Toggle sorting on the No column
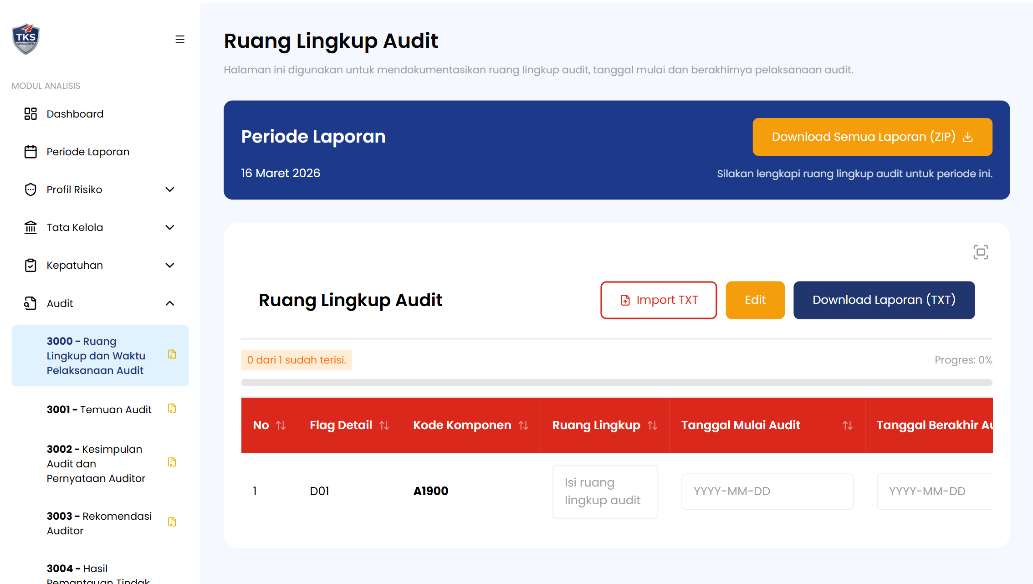The height and width of the screenshot is (584, 1033). click(281, 425)
